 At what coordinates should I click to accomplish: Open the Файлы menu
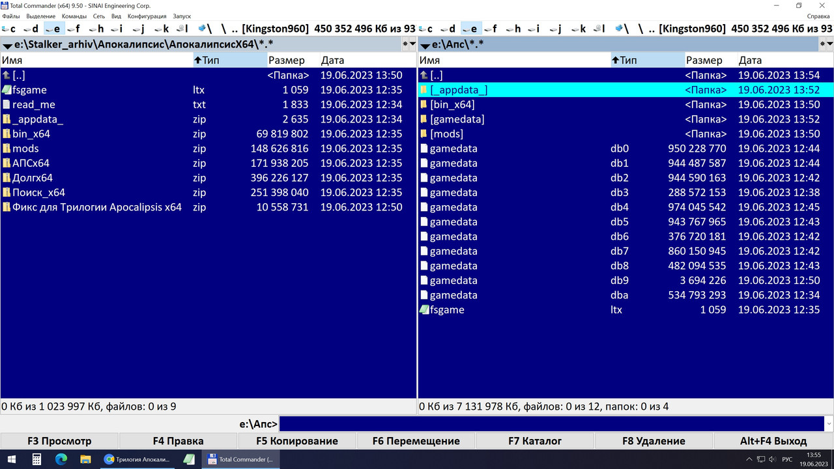(x=11, y=16)
